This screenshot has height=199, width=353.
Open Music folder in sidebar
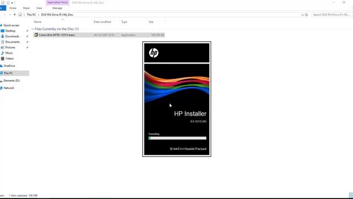(9, 53)
